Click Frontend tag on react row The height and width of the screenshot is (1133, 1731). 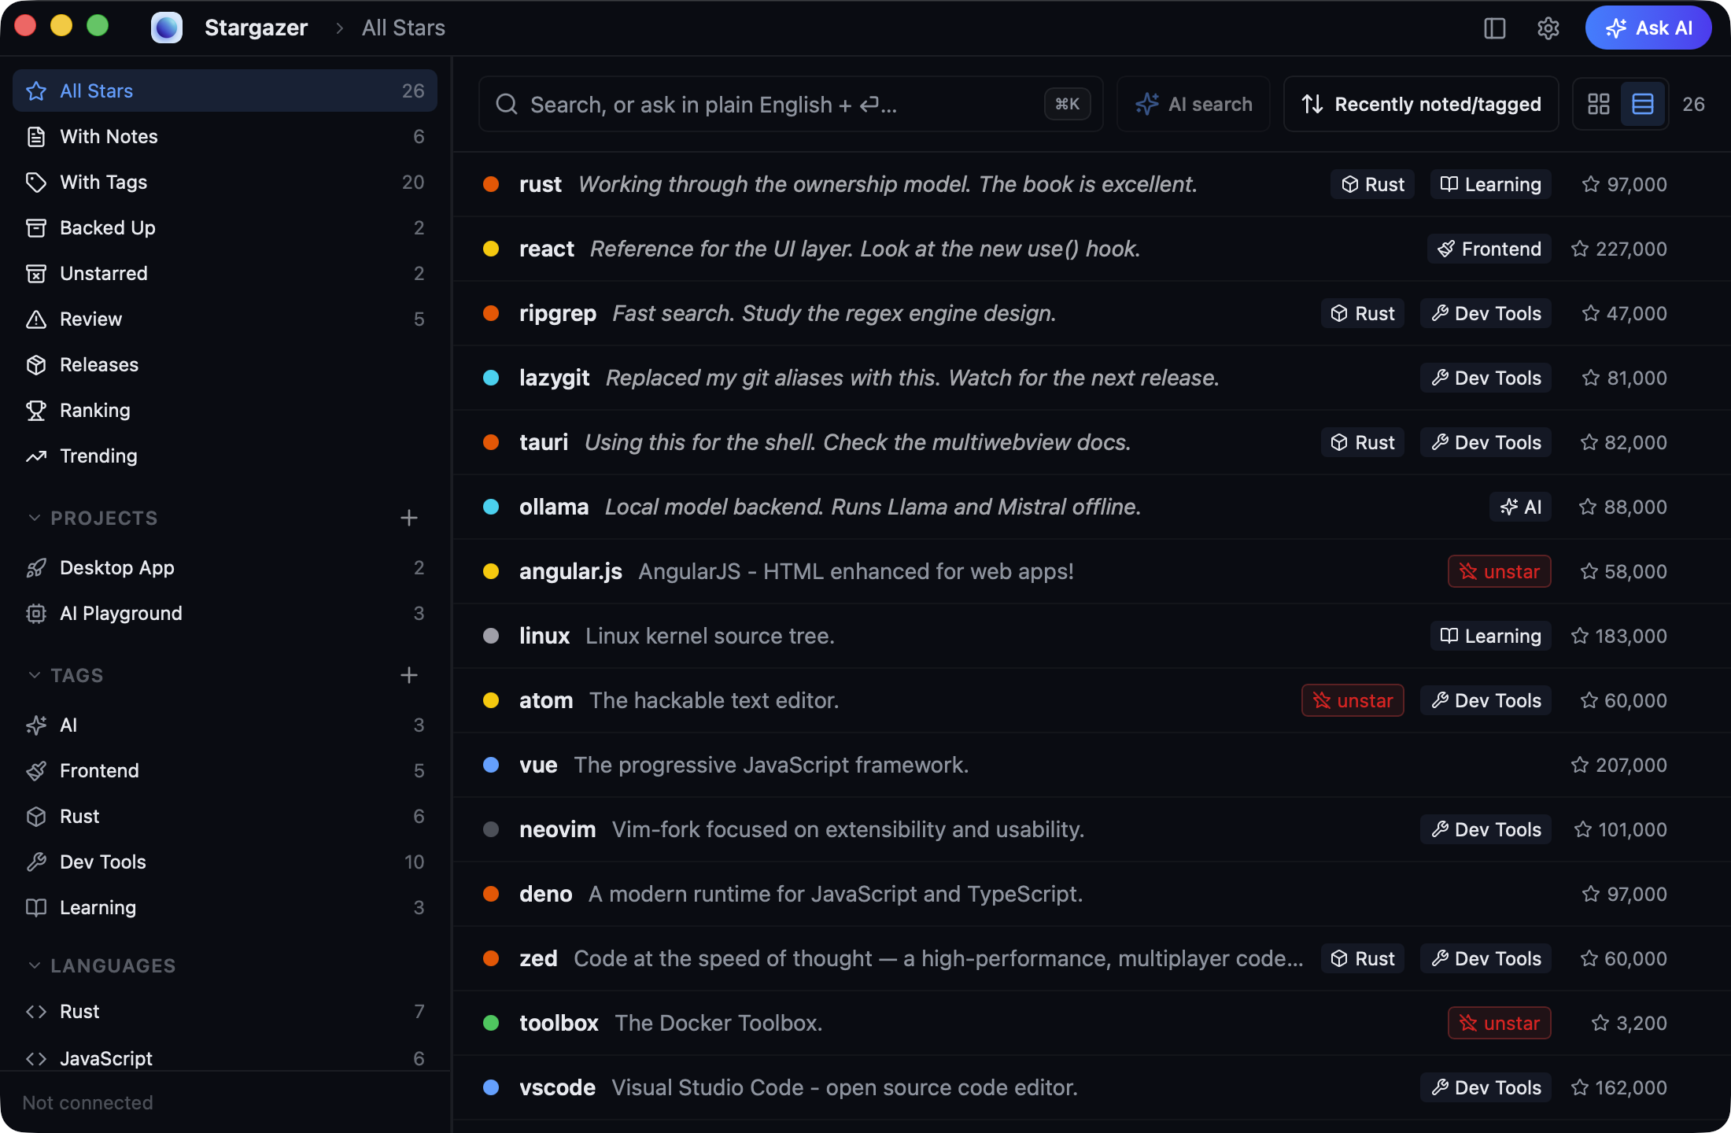pos(1489,249)
